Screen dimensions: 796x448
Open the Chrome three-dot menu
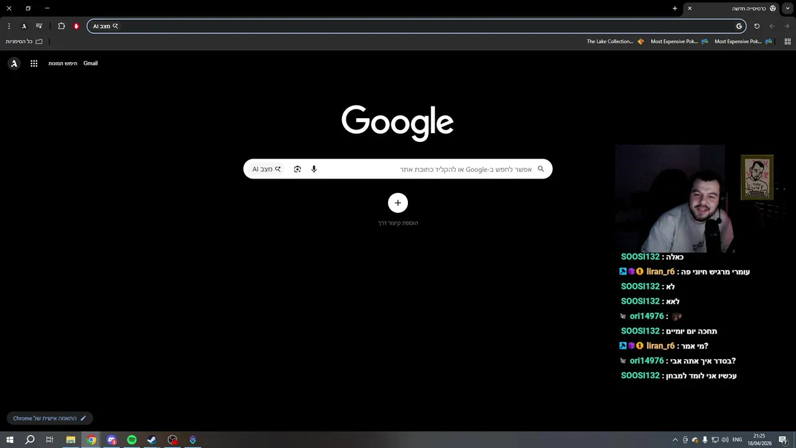tap(9, 26)
